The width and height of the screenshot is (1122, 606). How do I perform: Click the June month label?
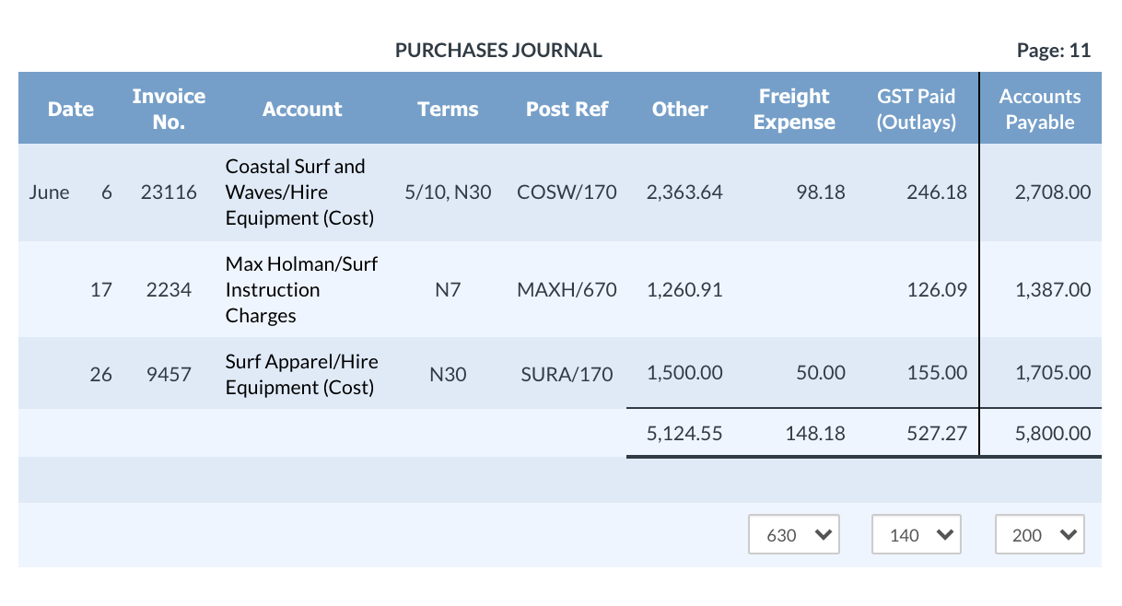(49, 192)
